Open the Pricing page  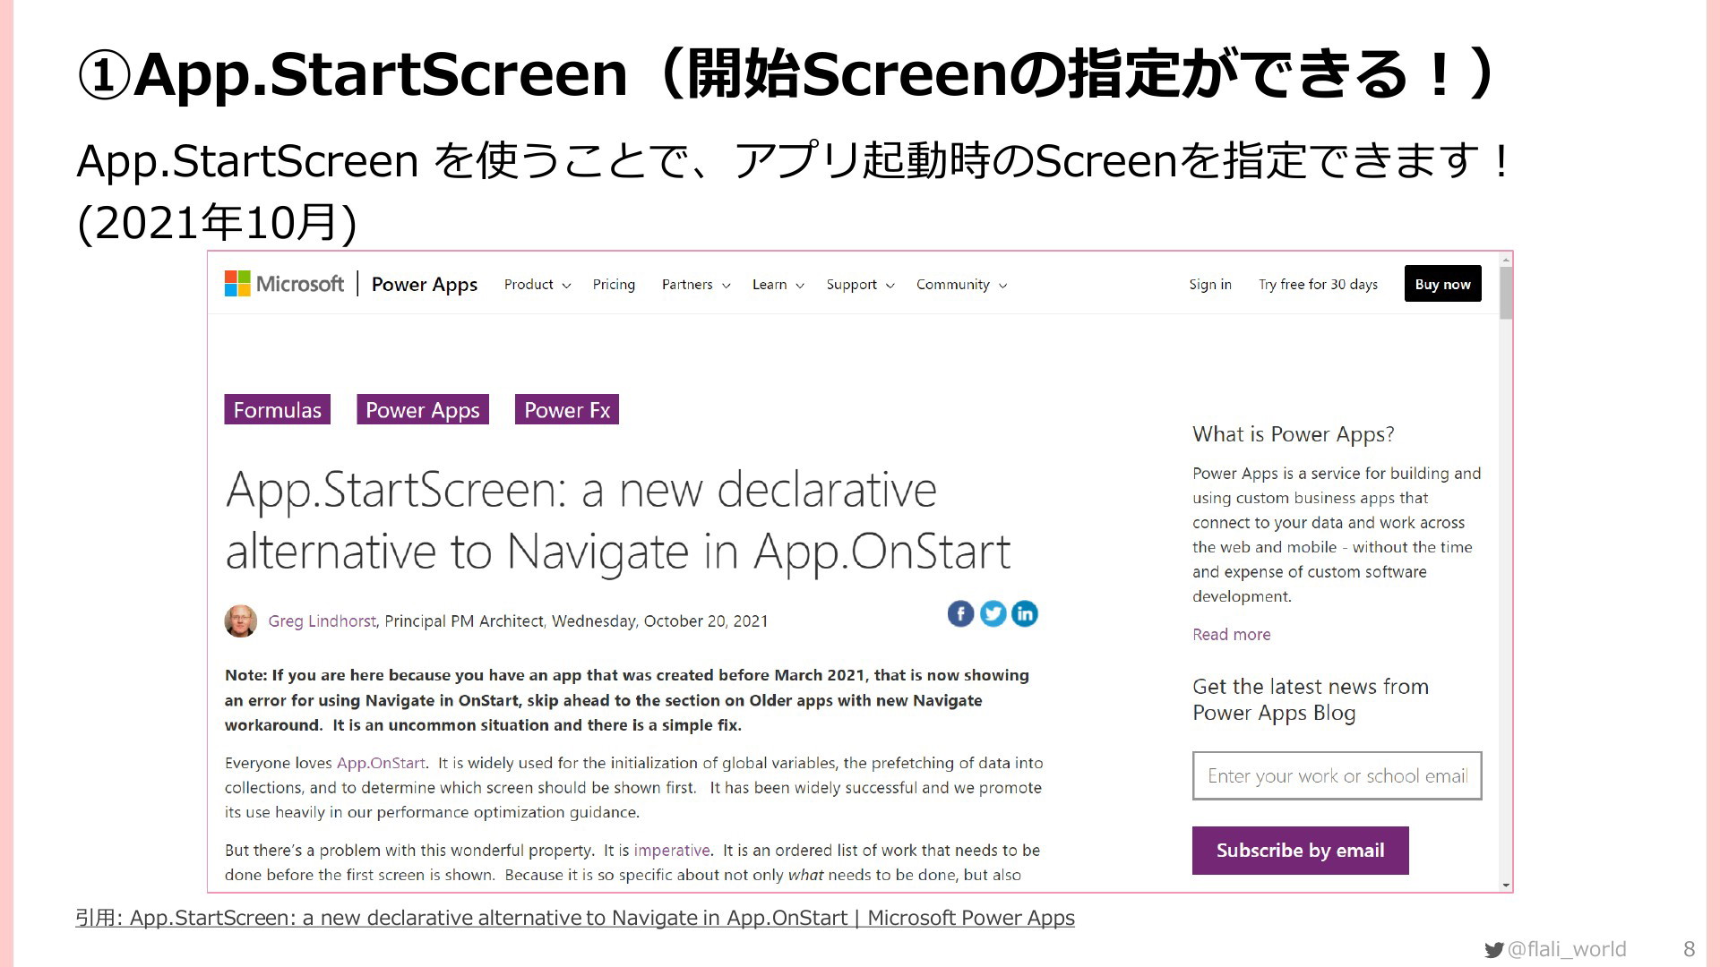pyautogui.click(x=614, y=285)
